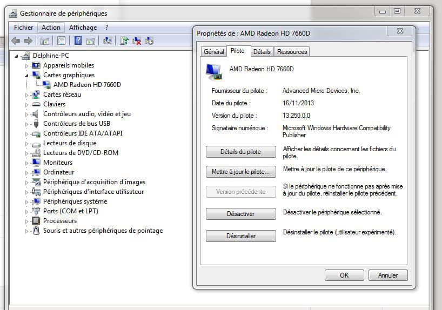442x310 pixels.
Task: Click the Help question-mark toolbar icon
Action: (78, 41)
